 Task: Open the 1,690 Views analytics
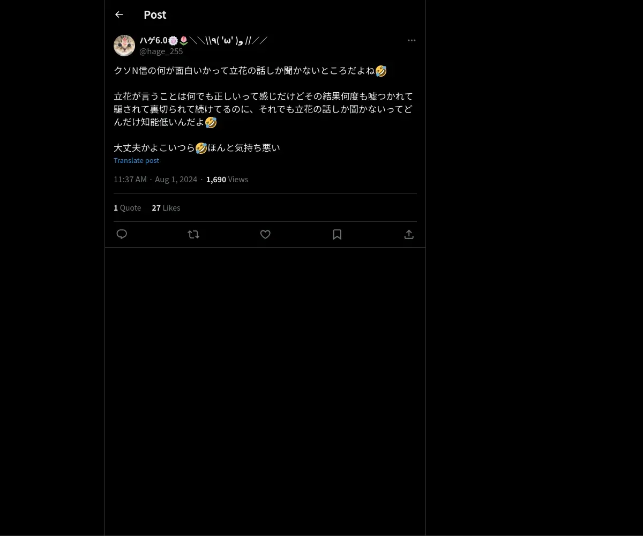pyautogui.click(x=227, y=179)
